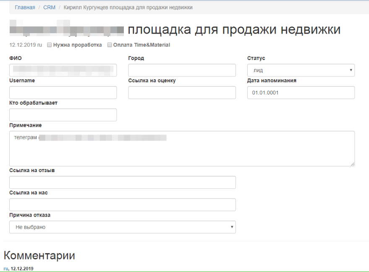The height and width of the screenshot is (272, 369).
Task: Open the CRM breadcrumb link
Action: tap(49, 8)
